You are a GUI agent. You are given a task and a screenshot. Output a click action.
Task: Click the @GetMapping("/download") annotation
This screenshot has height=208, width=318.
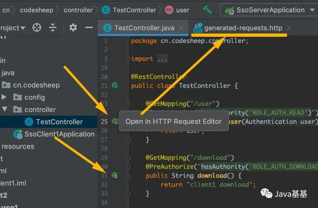(x=190, y=157)
